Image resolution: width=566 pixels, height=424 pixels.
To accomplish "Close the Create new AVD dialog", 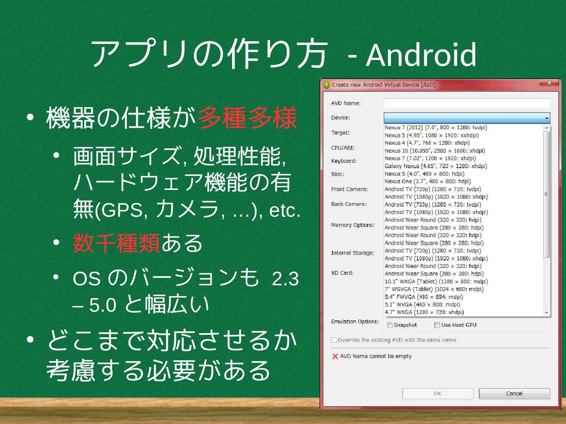I will (549, 83).
